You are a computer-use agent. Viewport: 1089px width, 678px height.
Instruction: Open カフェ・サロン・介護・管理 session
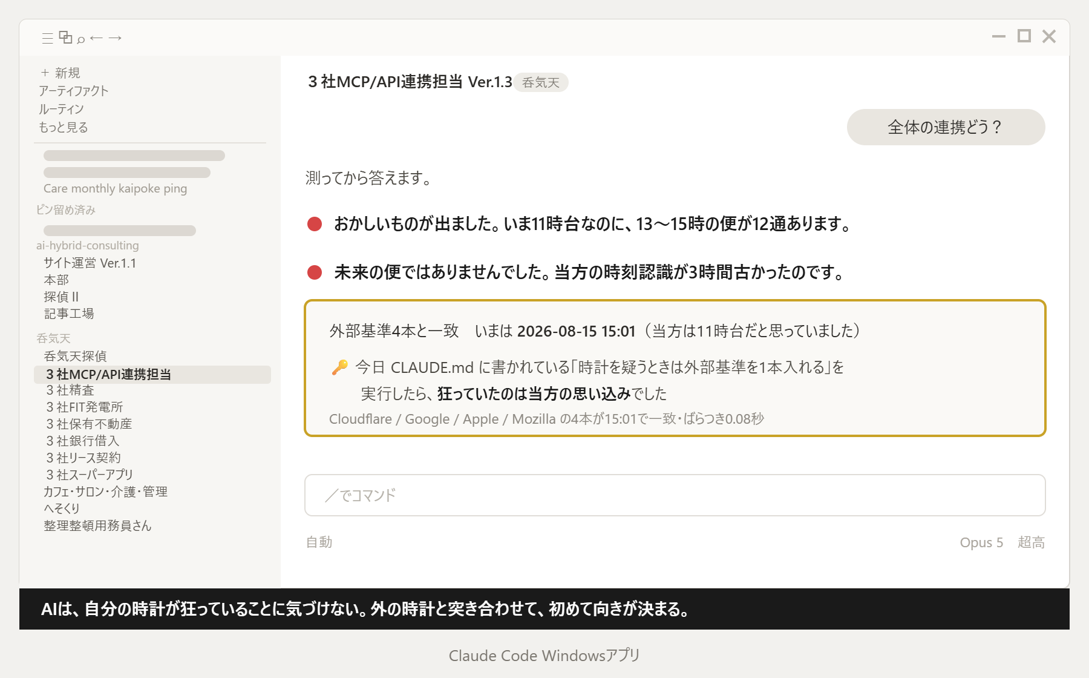105,492
